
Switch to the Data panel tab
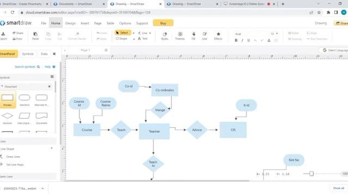(x=44, y=54)
